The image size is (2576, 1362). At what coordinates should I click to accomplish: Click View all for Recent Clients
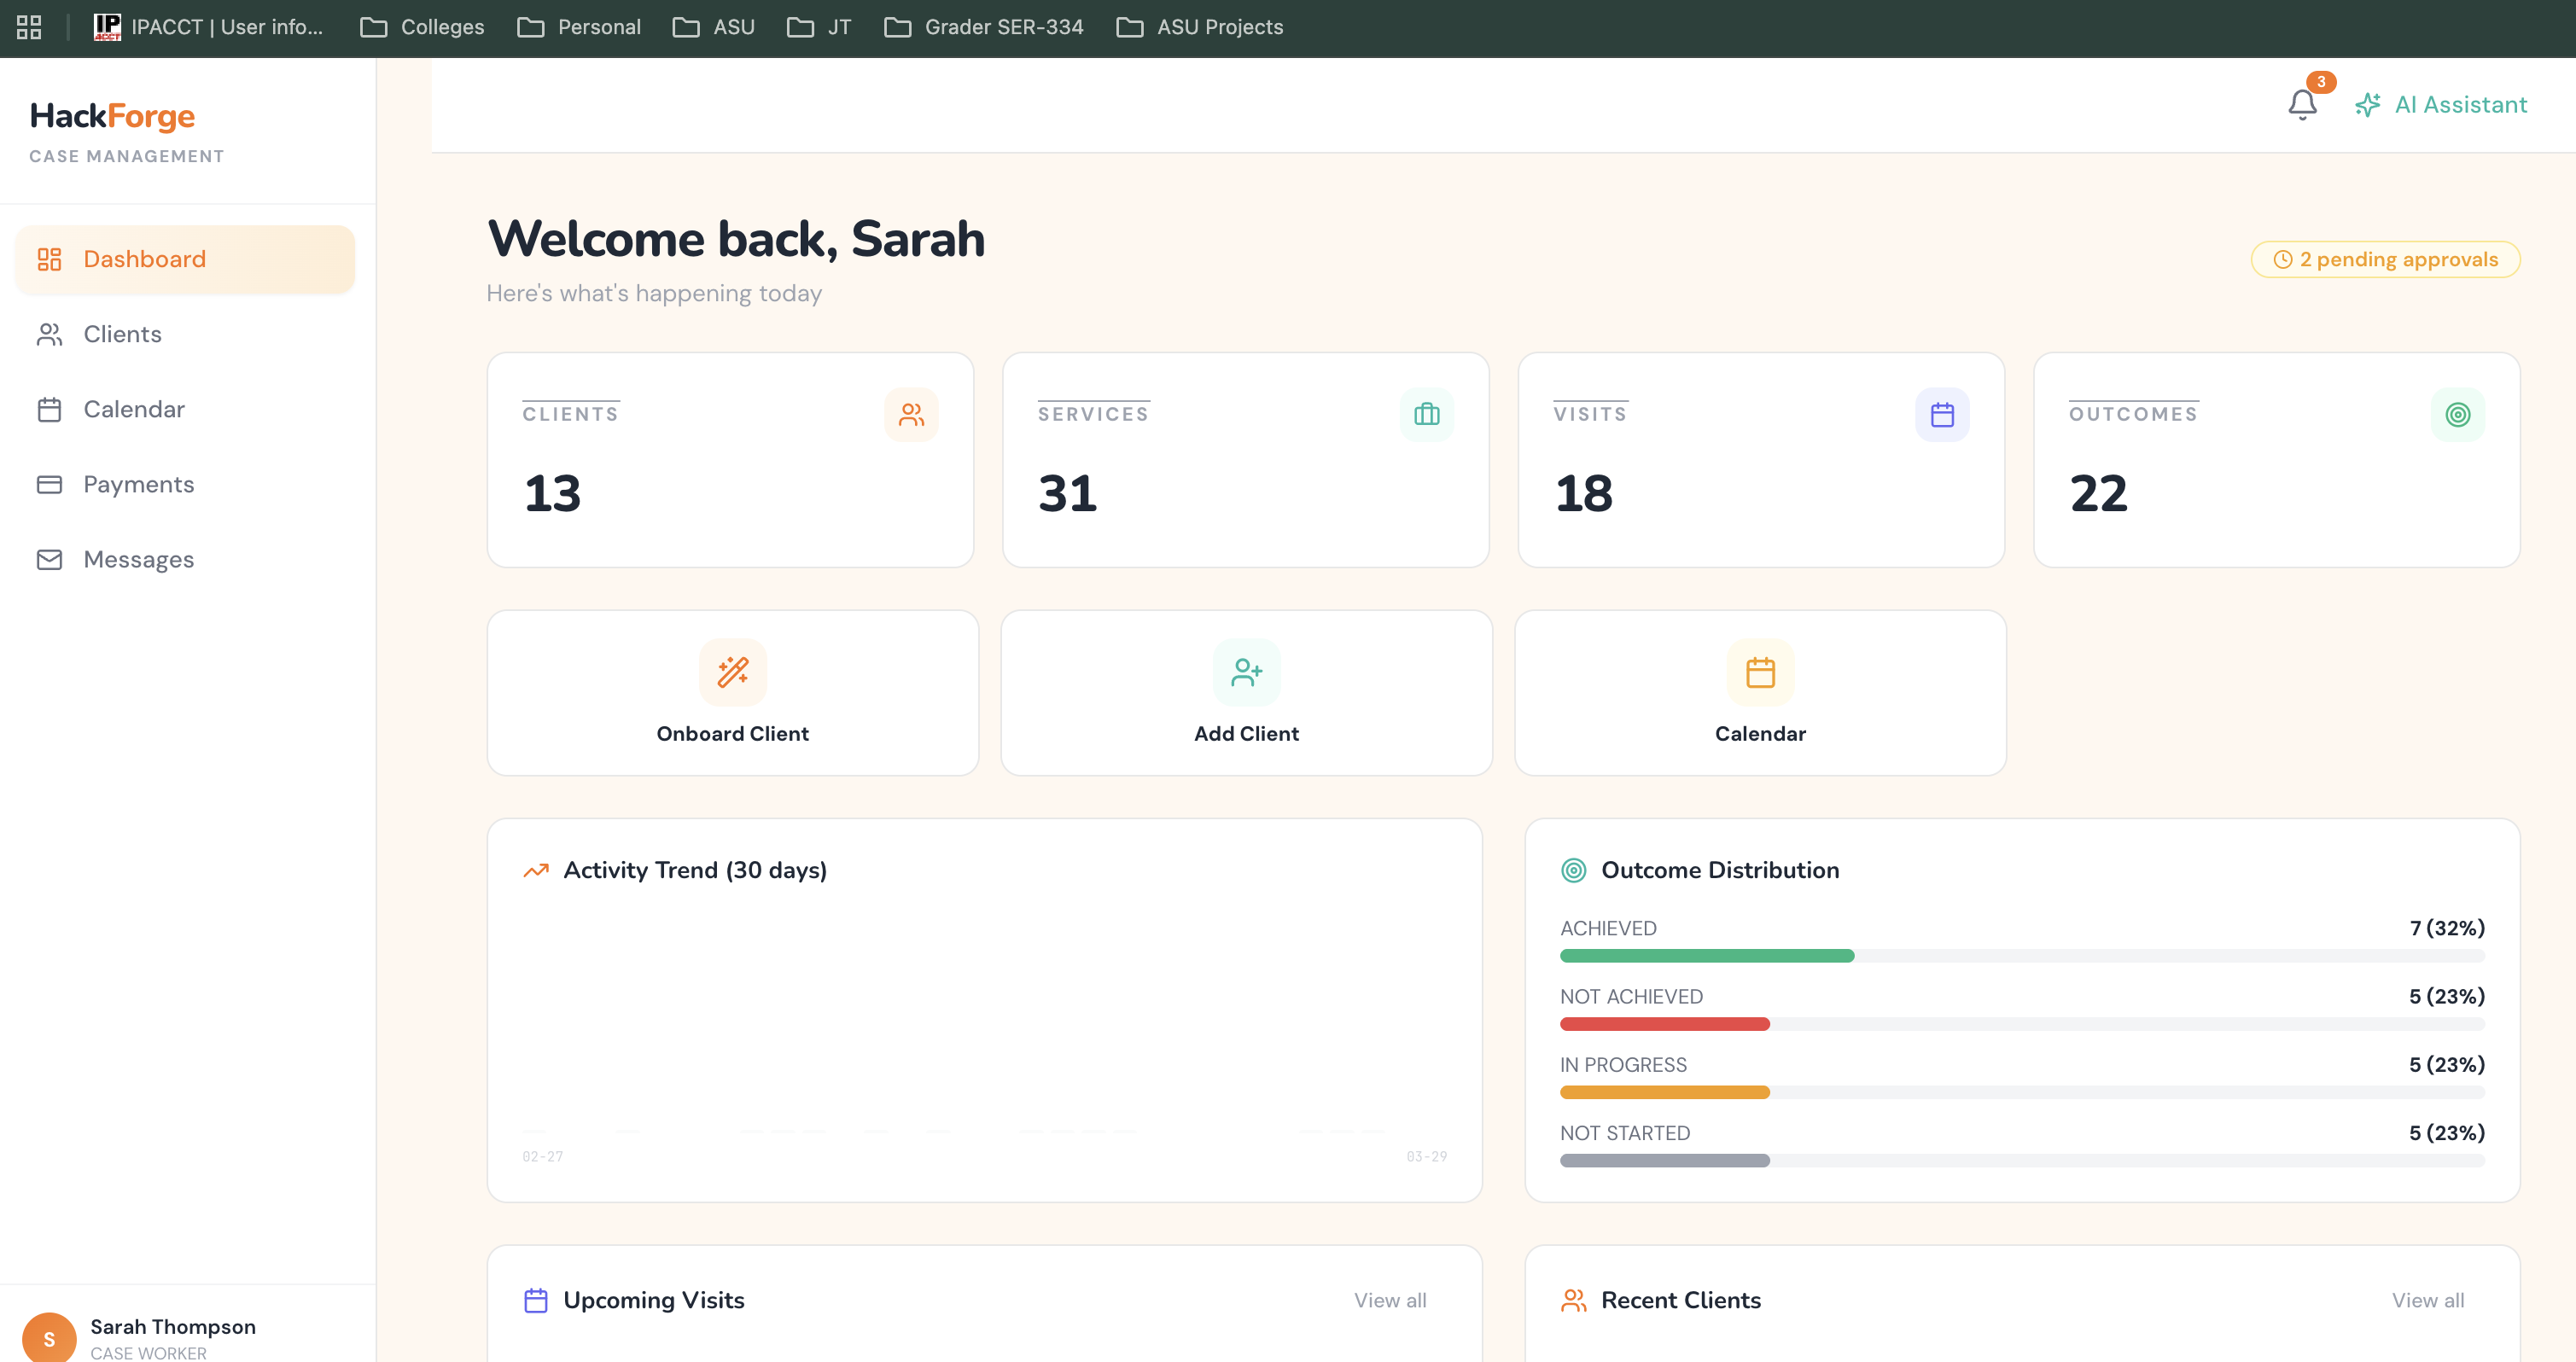point(2427,1300)
